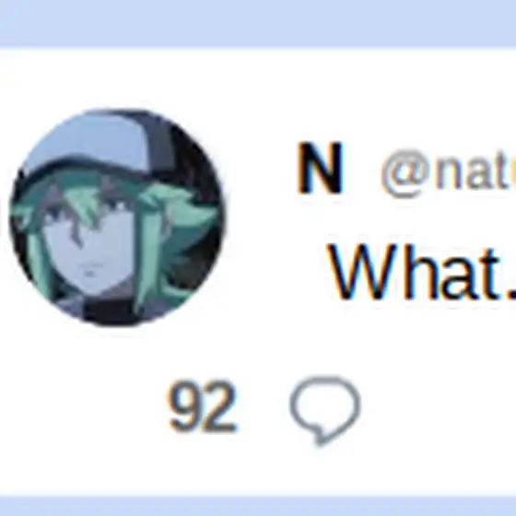Open the @nat user handle link
516x516 pixels.
pos(448,173)
